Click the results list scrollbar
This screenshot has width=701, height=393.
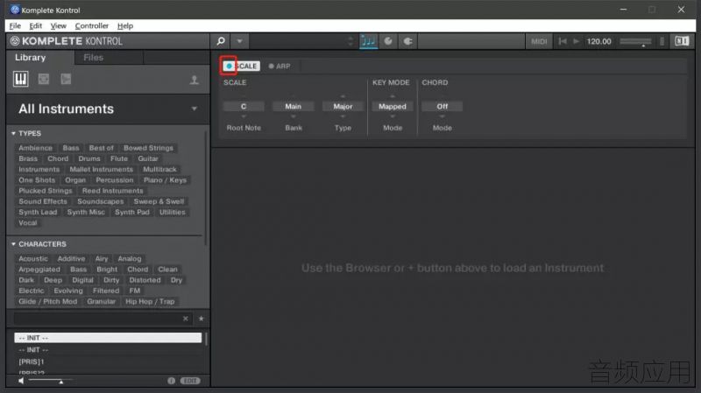(206, 338)
